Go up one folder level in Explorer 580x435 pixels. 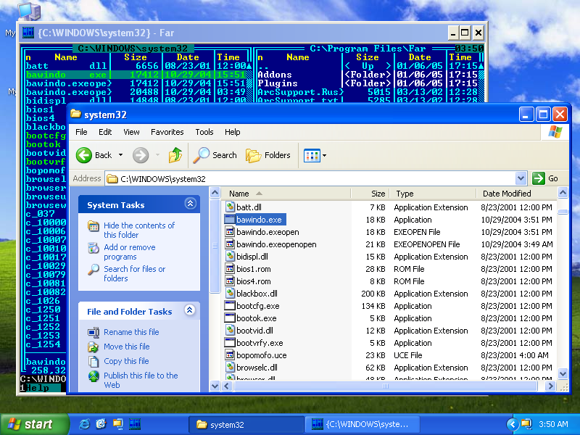(175, 155)
